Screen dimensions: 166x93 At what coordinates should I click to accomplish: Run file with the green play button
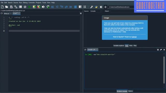pyautogui.click(x=30, y=7)
